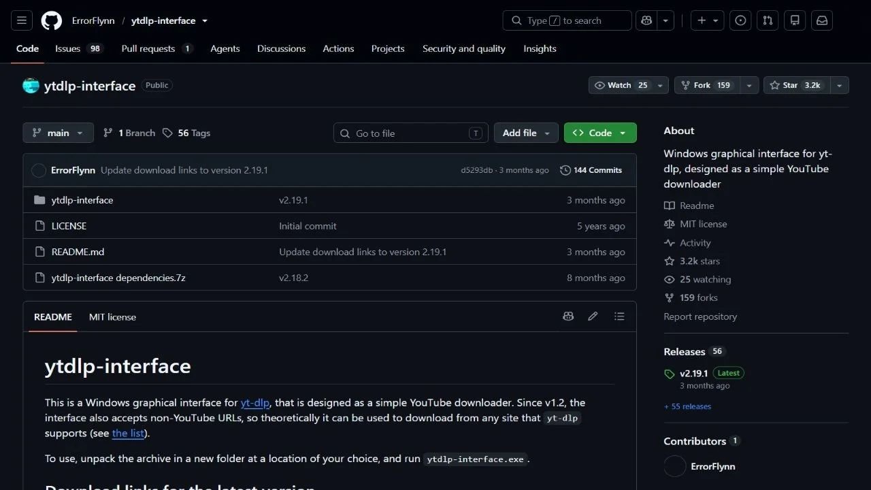This screenshot has height=490, width=871.
Task: Open the Agents tab
Action: point(225,48)
